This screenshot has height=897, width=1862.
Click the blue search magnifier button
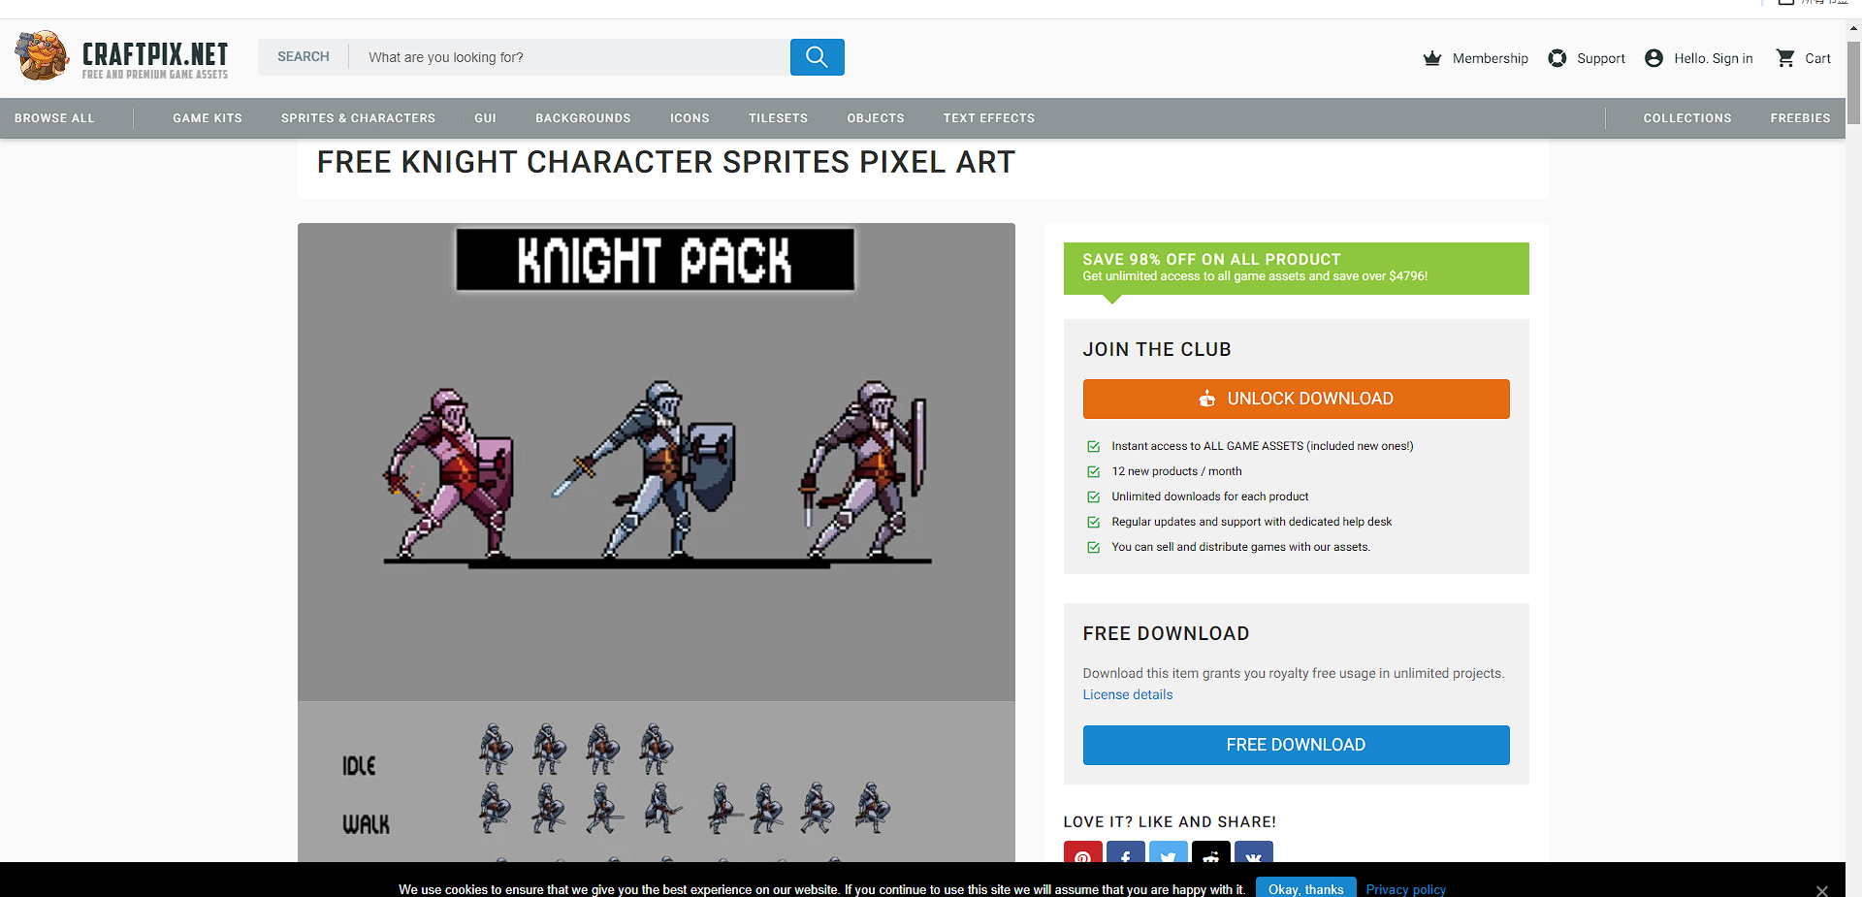pos(817,57)
